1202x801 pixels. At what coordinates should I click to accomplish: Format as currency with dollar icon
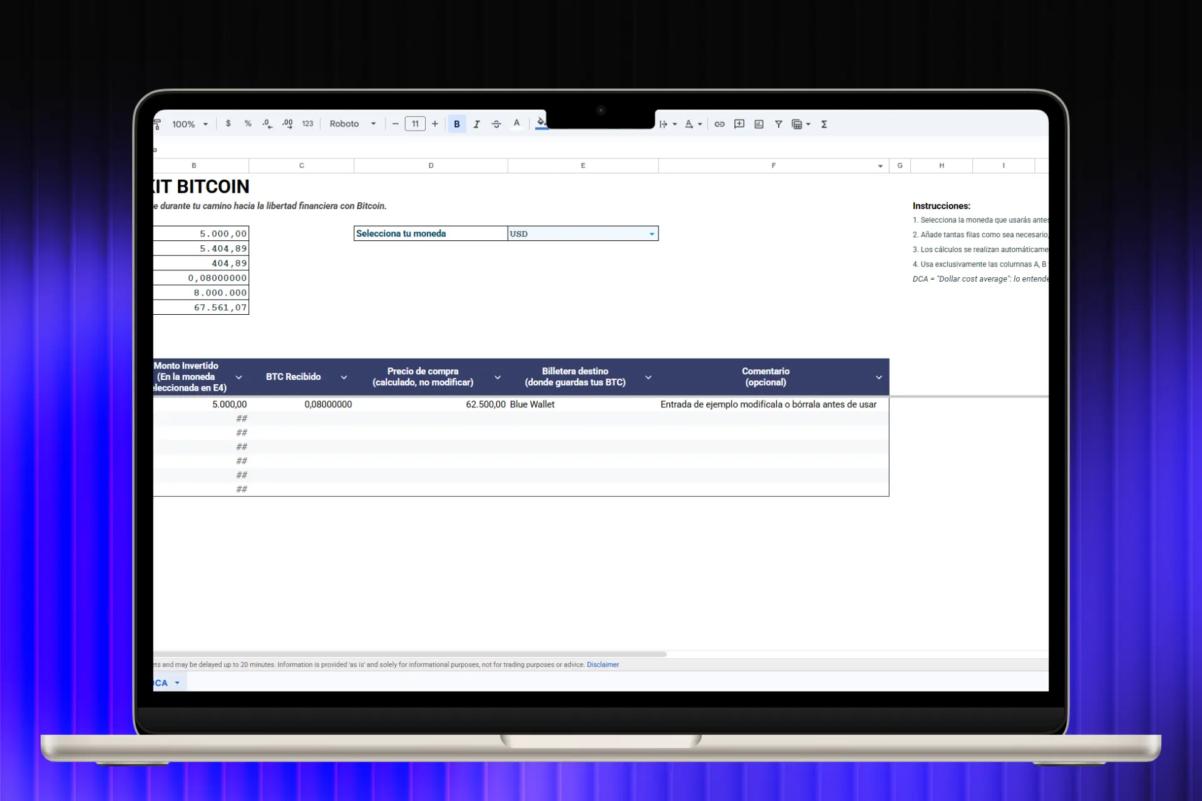click(x=228, y=124)
